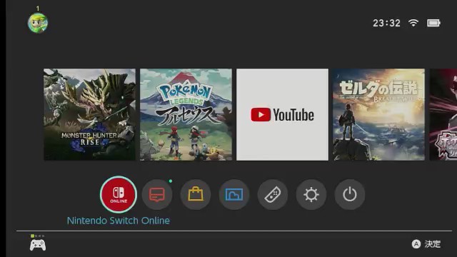Select the Sleep Mode power icon
Image resolution: width=457 pixels, height=257 pixels.
350,194
